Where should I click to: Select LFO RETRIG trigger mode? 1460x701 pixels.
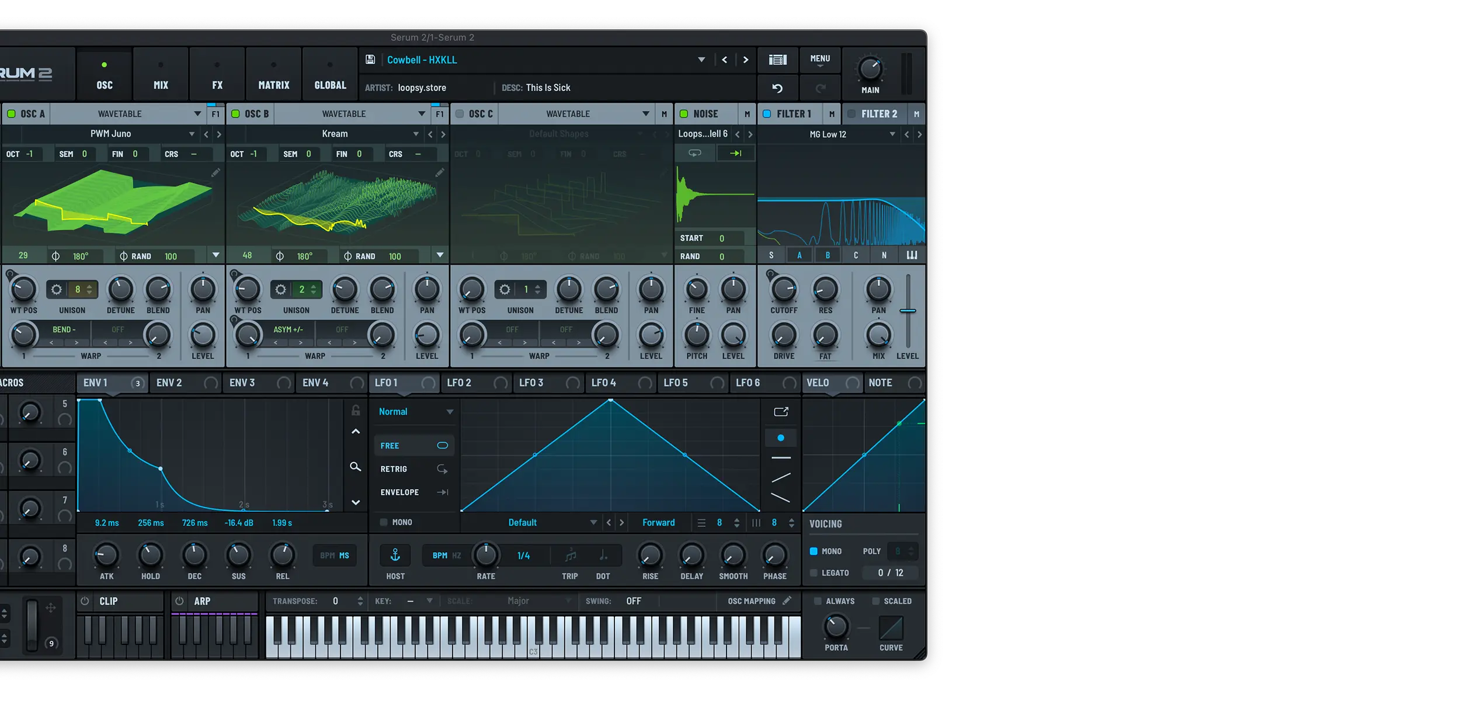click(414, 469)
